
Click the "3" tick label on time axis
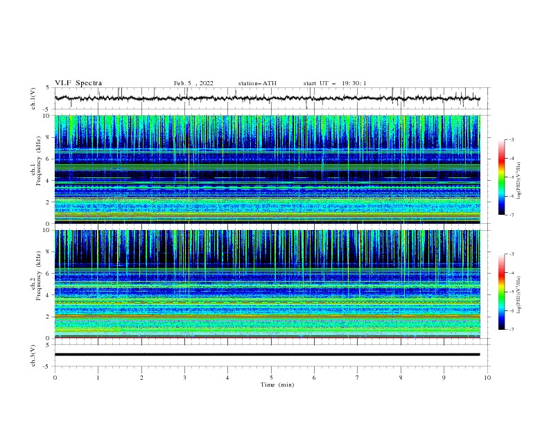tap(184, 378)
